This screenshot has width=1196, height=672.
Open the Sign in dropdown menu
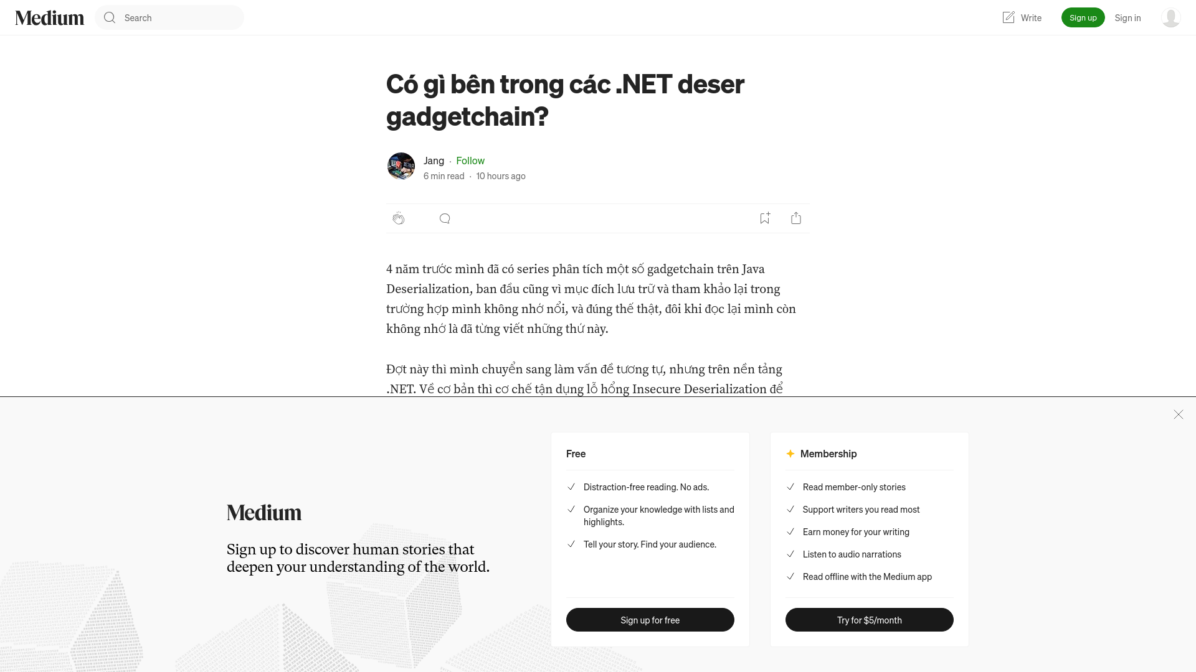coord(1127,17)
